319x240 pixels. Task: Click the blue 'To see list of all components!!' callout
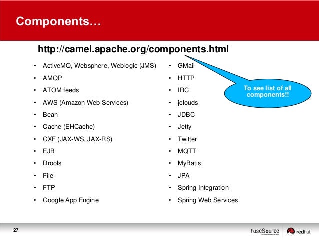tap(267, 93)
